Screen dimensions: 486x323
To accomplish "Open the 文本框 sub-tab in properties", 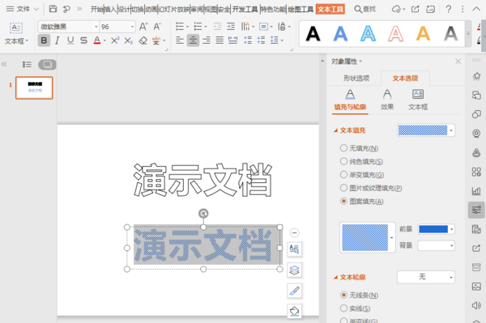I will coord(418,100).
